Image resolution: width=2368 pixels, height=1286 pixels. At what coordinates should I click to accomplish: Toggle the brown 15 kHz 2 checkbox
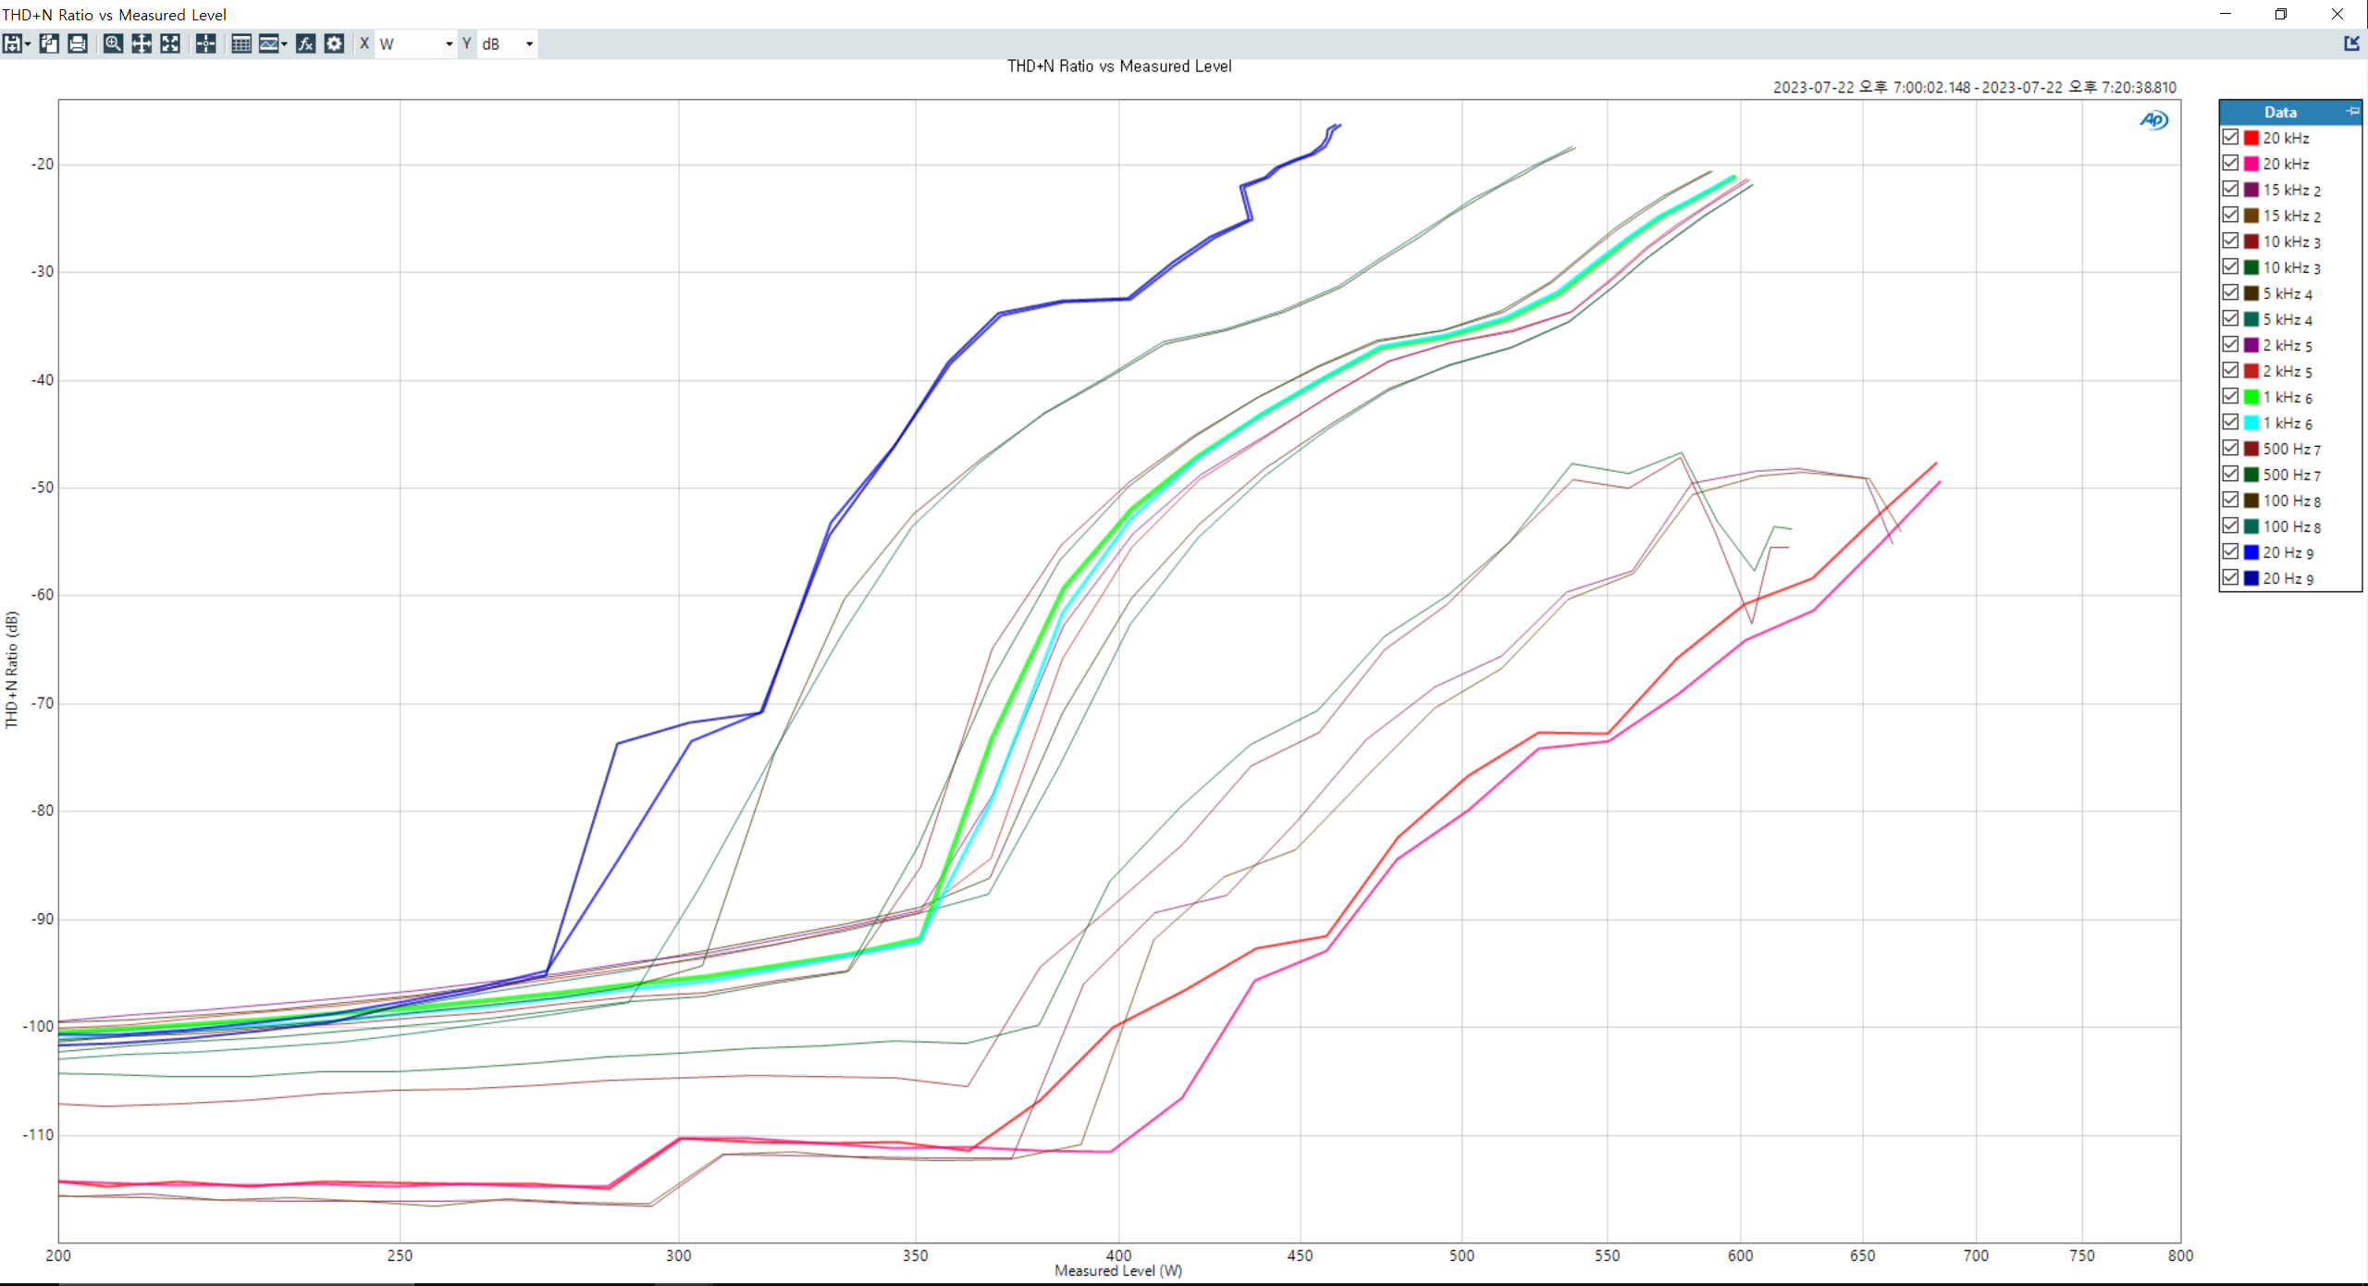tap(2231, 215)
